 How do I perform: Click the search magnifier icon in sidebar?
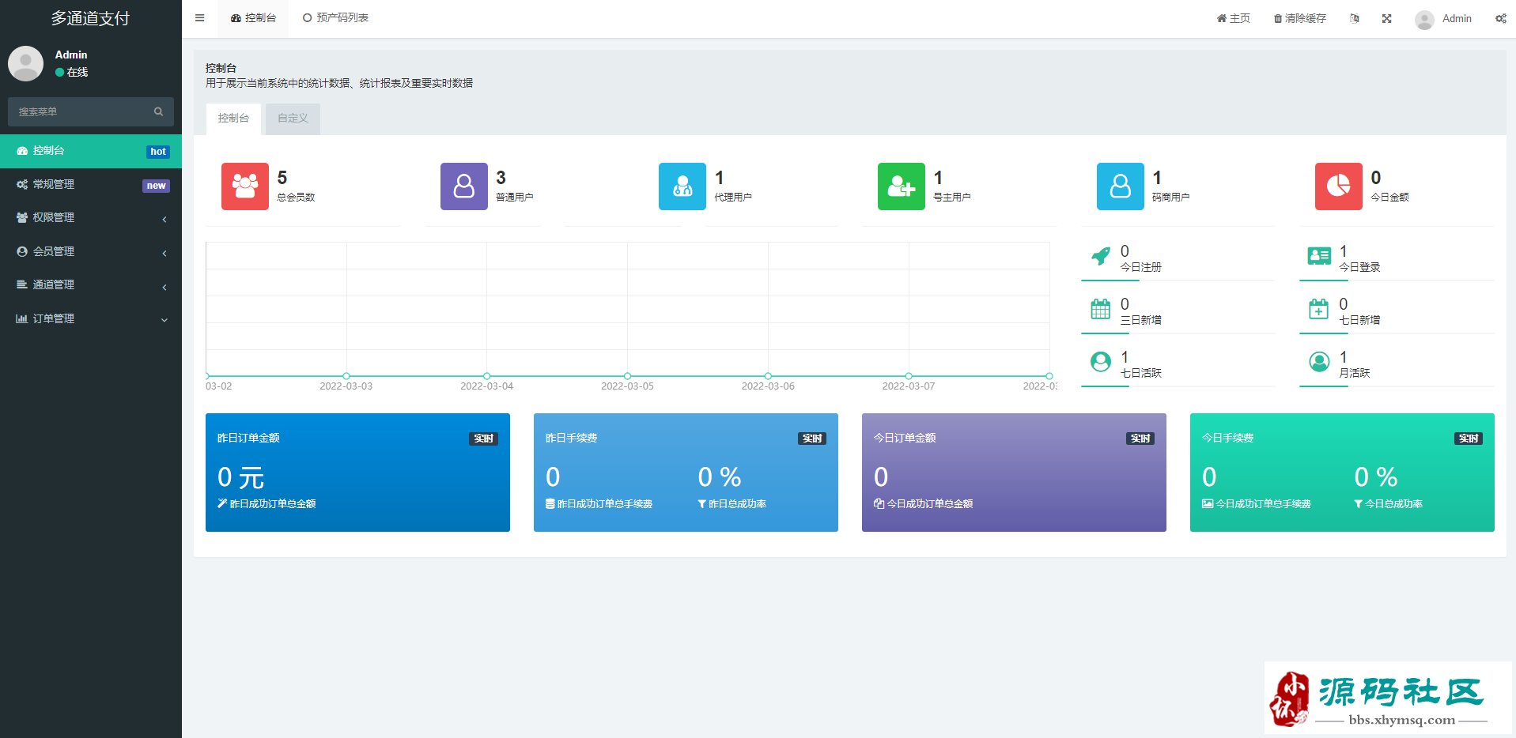(158, 112)
